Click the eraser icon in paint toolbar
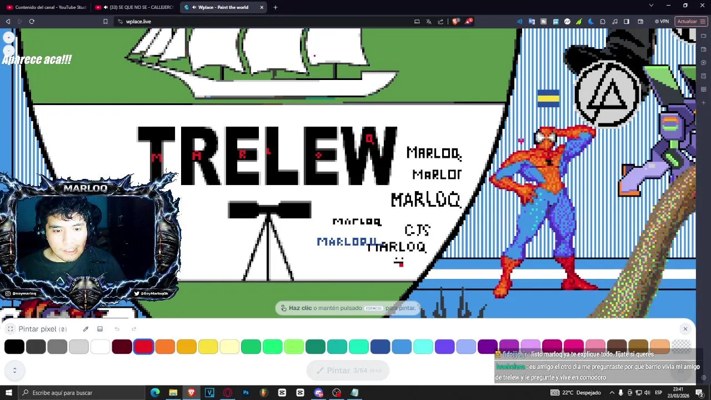Image resolution: width=711 pixels, height=400 pixels. point(100,329)
